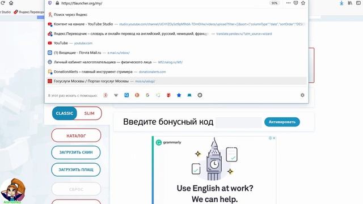Search with DuckDuckGo engine icon
363x204 pixels.
coord(137,95)
